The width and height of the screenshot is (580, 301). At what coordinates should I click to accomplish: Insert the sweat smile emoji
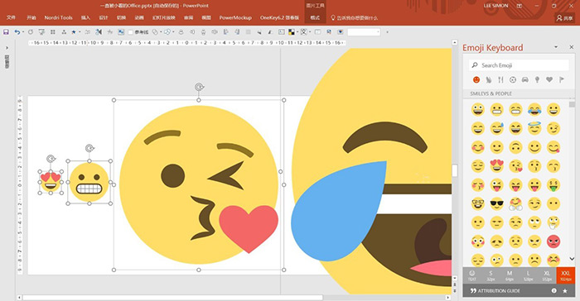[x=497, y=128]
